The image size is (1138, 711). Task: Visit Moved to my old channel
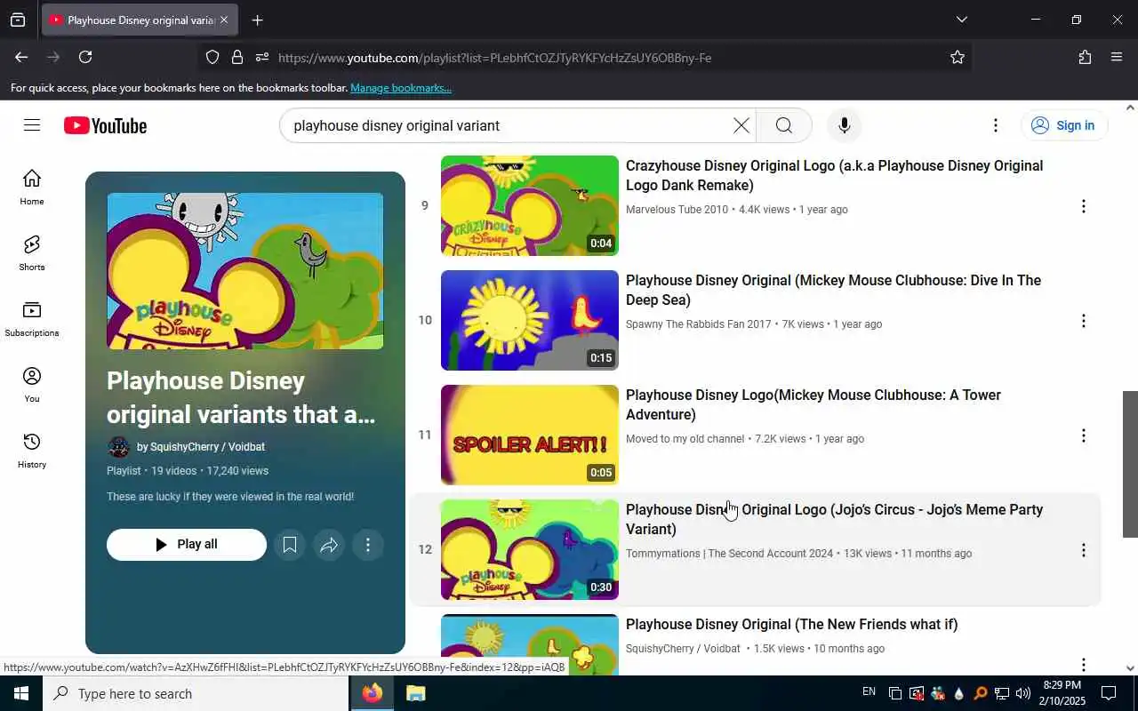(685, 439)
